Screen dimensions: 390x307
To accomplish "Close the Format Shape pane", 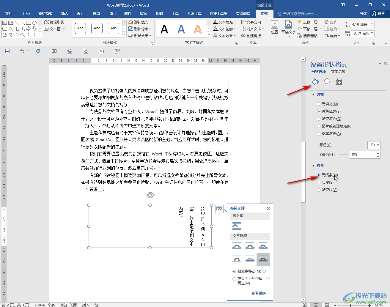I will (385, 63).
